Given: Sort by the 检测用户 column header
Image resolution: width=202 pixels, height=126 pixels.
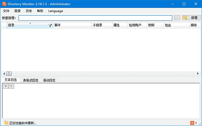Looking at the screenshot, I should [137, 25].
